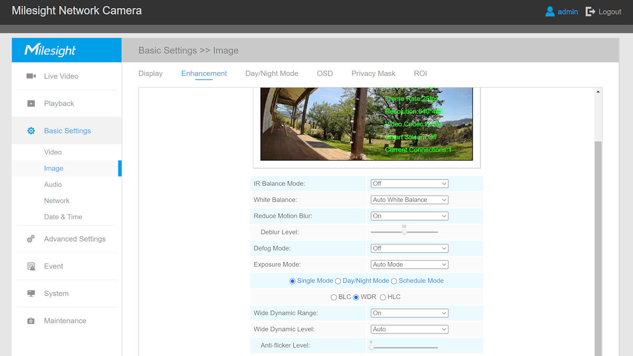Click the Playback play icon in sidebar
The height and width of the screenshot is (356, 633).
(31, 103)
